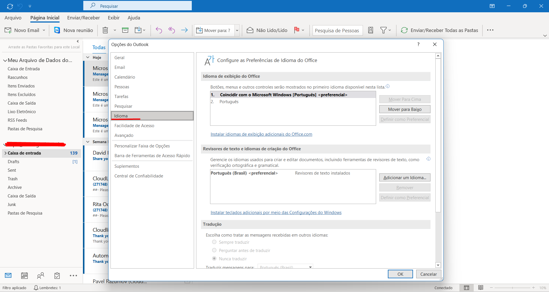Open the Enviar/Receber ribbon tab

pos(83,18)
